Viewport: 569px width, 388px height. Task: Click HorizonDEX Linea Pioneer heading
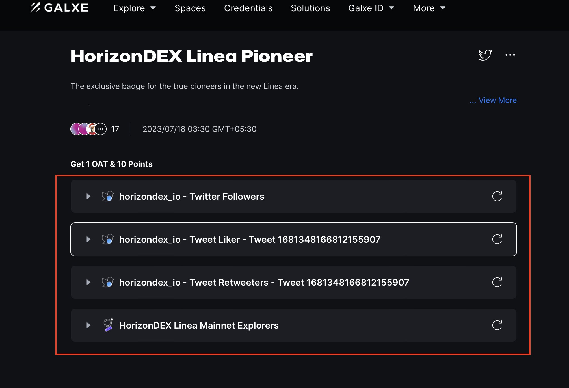(x=191, y=56)
